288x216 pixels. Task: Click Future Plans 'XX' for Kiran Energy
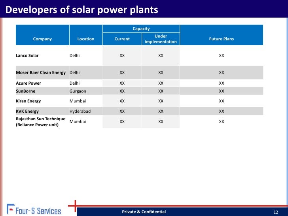click(222, 101)
